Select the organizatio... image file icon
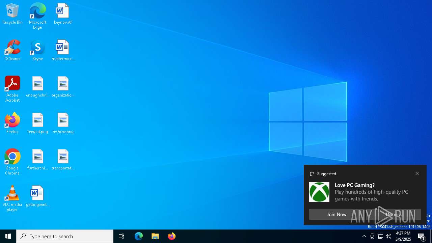The width and height of the screenshot is (432, 243). coord(63,87)
